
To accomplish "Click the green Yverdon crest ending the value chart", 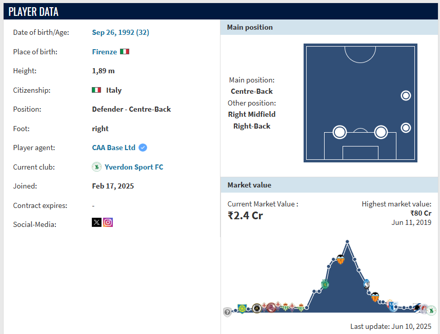I will (431, 310).
